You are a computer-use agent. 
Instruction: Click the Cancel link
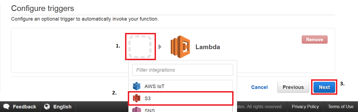click(259, 87)
